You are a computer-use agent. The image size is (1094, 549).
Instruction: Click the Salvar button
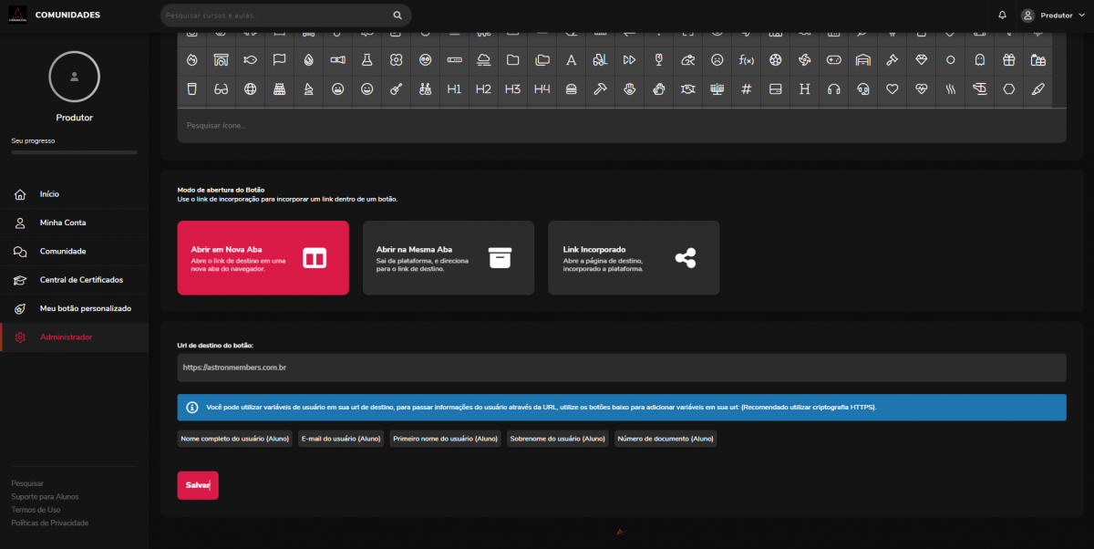coord(198,485)
